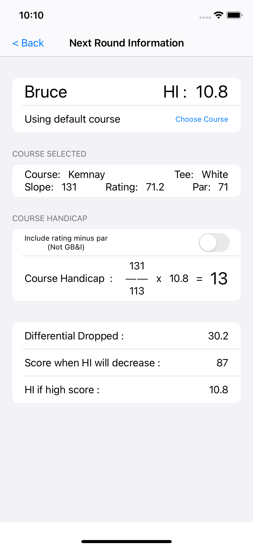Select Score when HI will decrease row

pos(127,363)
